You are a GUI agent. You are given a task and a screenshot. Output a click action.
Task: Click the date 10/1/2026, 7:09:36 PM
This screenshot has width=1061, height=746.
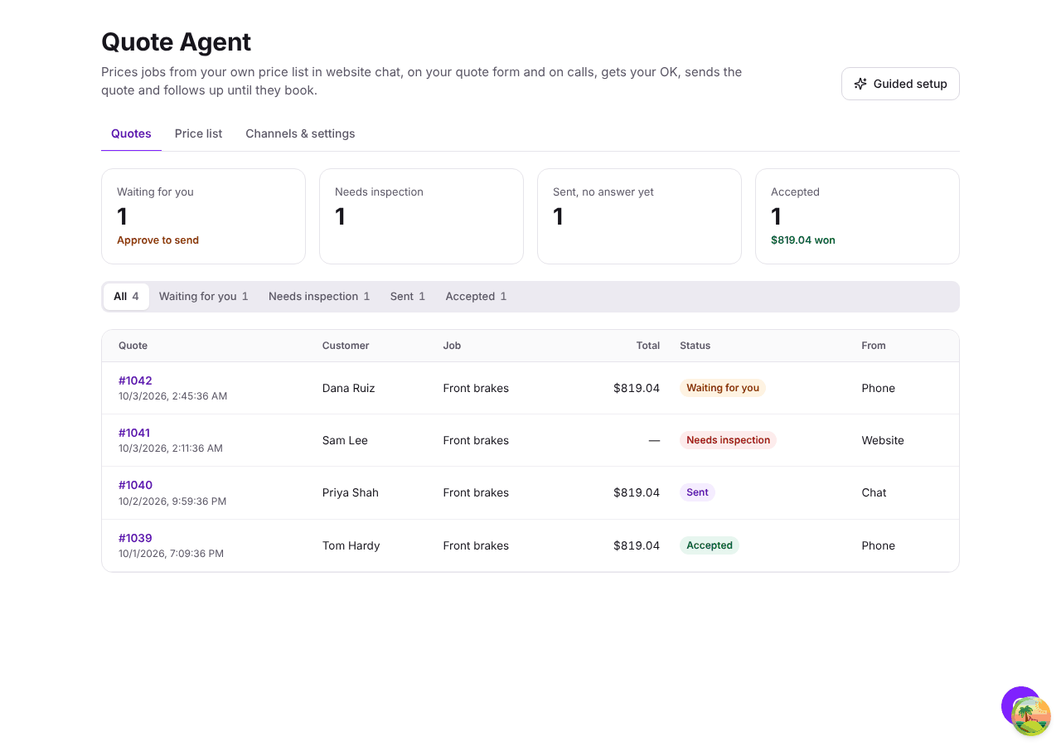click(171, 554)
